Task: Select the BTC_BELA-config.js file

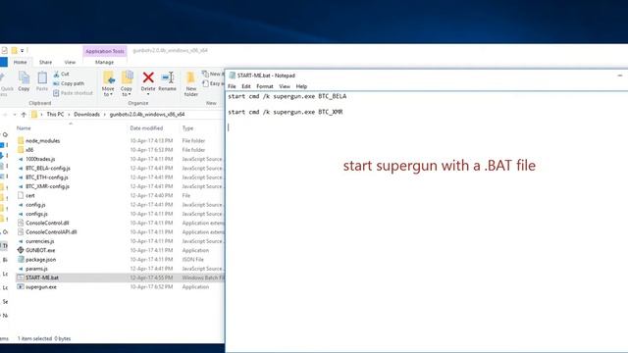Action: pyautogui.click(x=48, y=168)
